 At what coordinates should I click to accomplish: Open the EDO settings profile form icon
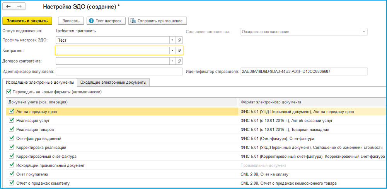179,40
